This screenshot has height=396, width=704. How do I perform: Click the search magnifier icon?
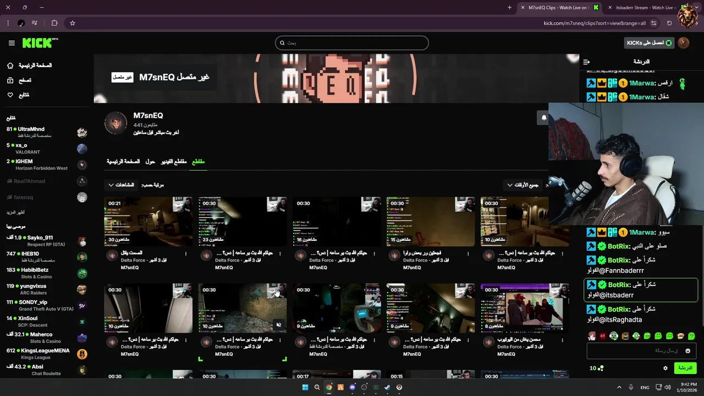tap(283, 43)
